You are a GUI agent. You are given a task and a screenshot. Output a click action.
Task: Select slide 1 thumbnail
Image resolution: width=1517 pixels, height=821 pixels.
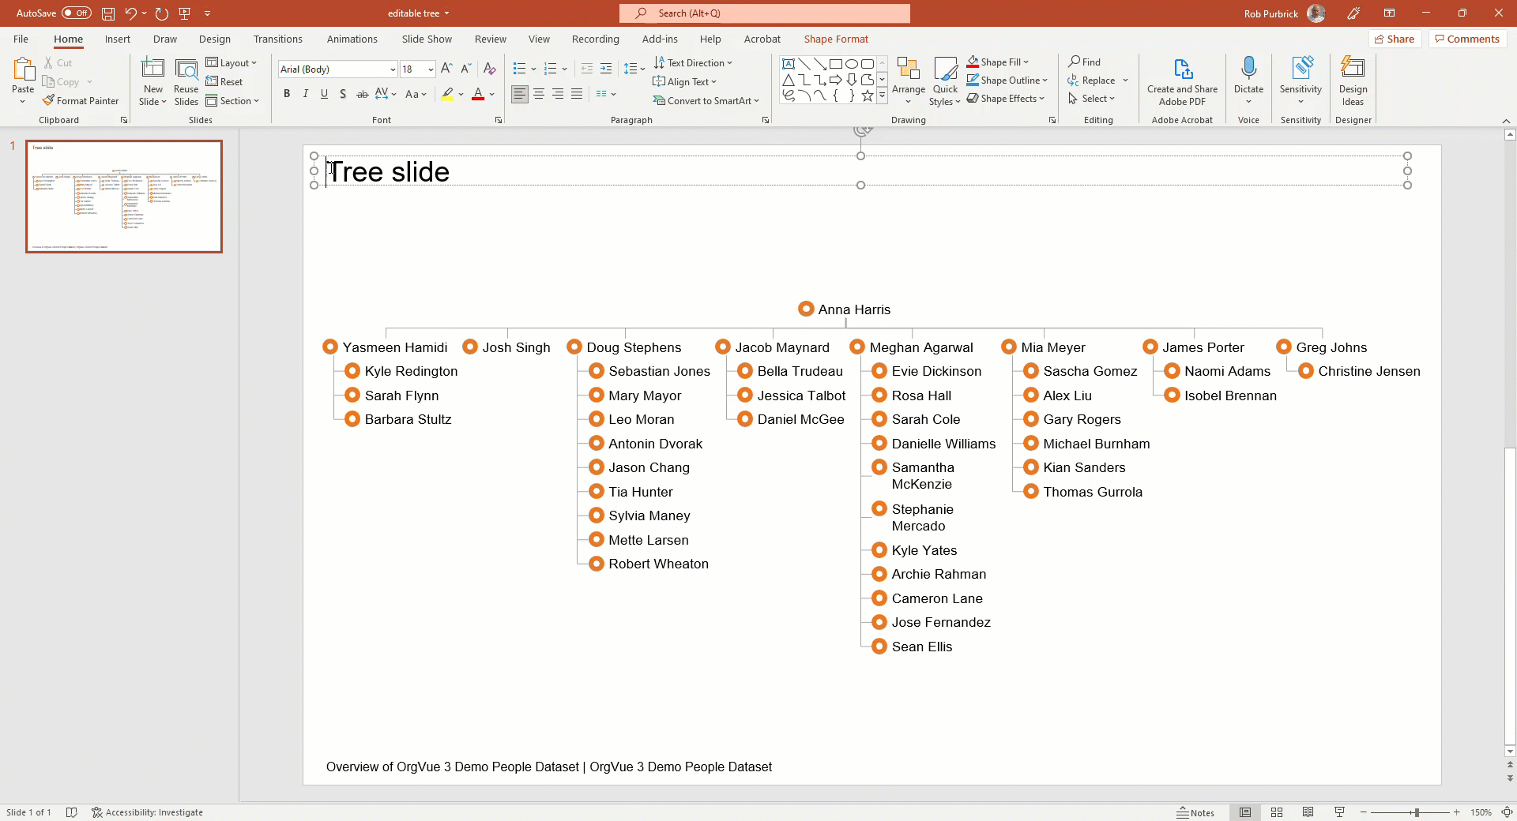(x=124, y=197)
